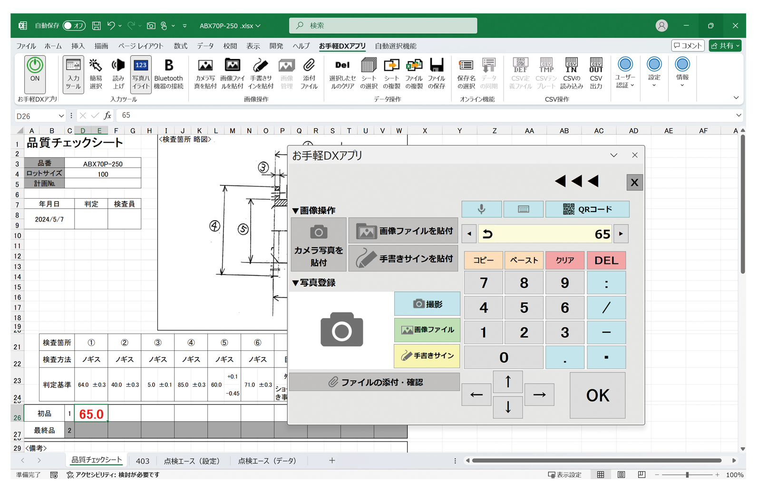Open the Name Box dropdown arrow
This screenshot has width=758, height=492.
61,116
